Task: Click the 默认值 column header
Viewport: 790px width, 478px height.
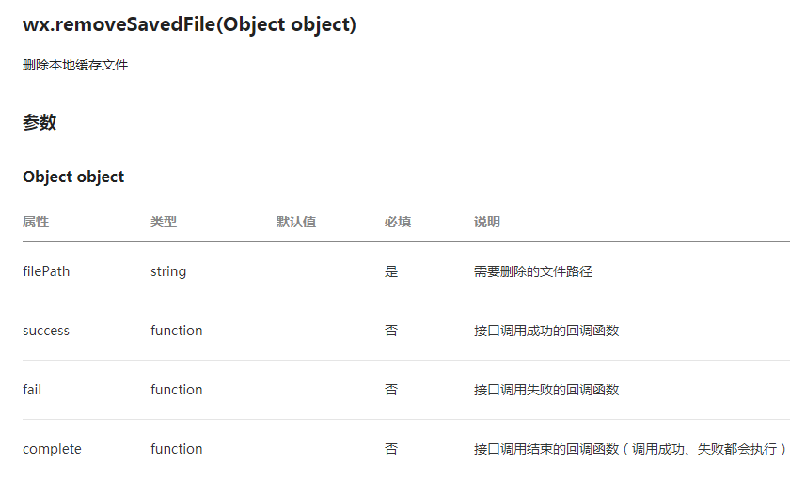Action: coord(296,222)
